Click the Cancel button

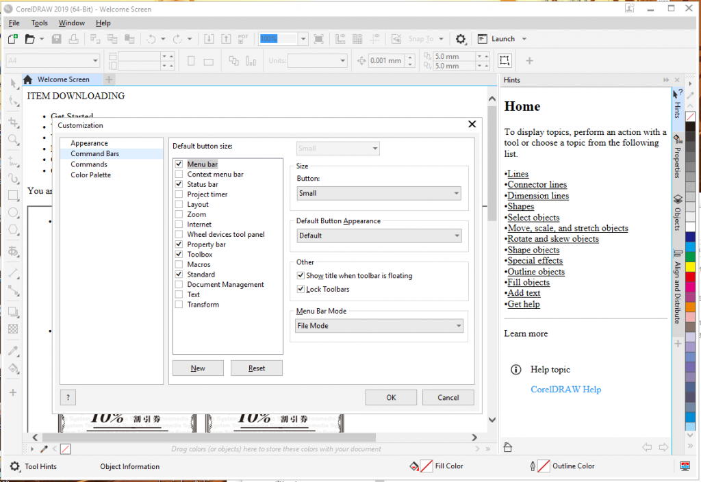click(x=448, y=398)
